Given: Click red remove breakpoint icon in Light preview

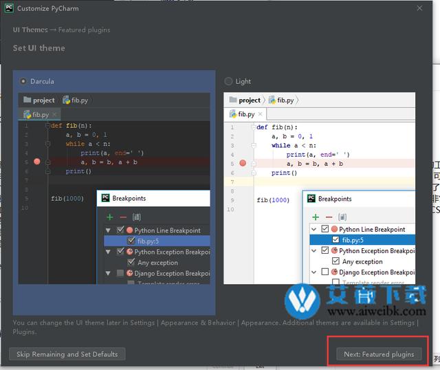Looking at the screenshot, I should (x=329, y=217).
